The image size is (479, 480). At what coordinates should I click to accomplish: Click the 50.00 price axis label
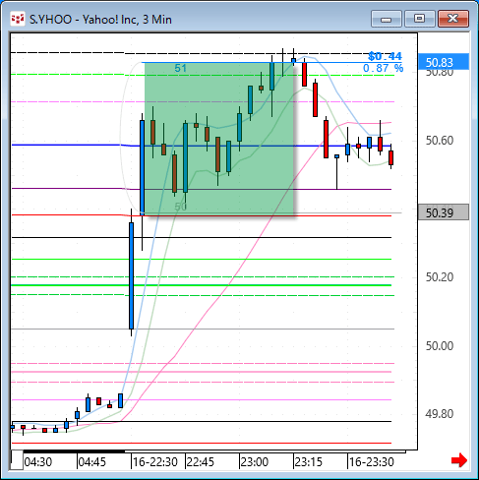pos(440,345)
